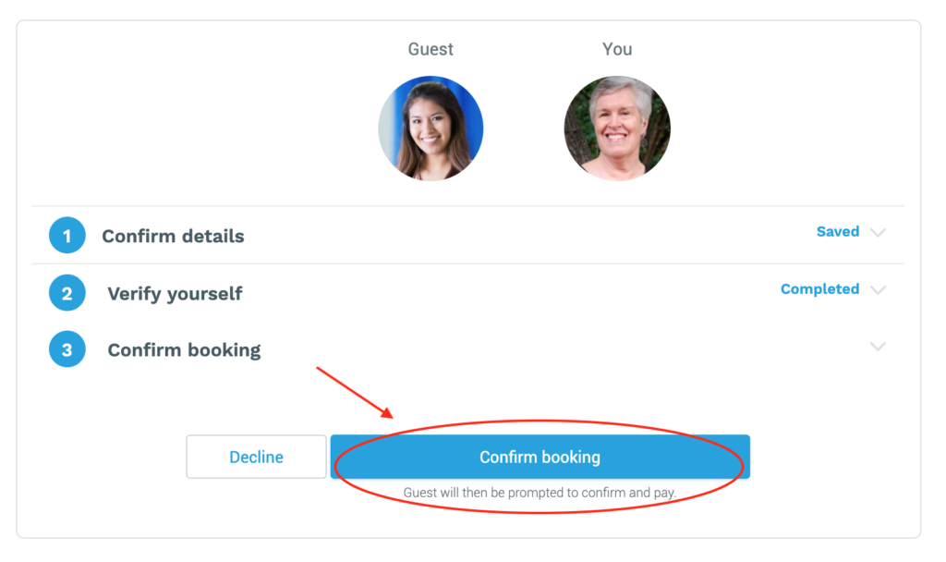Select the Completed status label
This screenshot has width=946, height=562.
coord(820,289)
